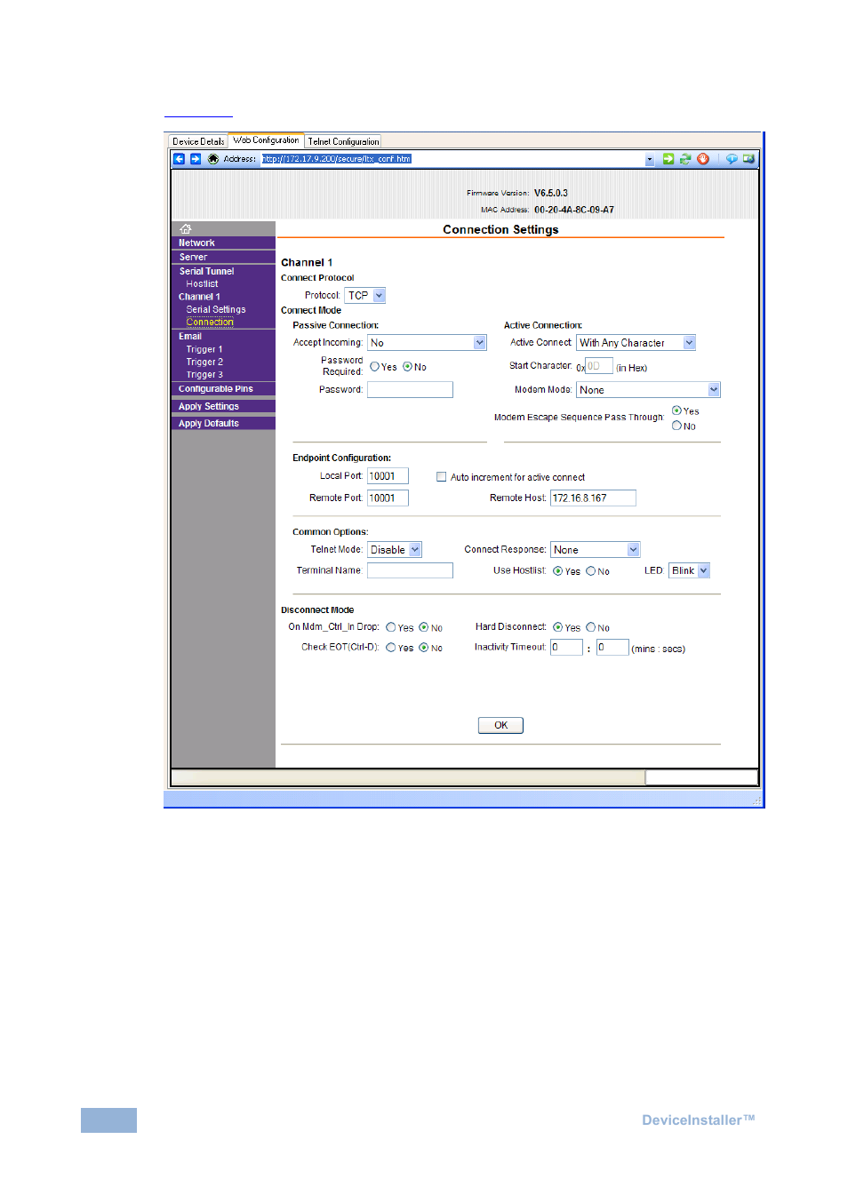Click the red Stop icon in the toolbar
Viewport: 848px width, 1203px height.
click(x=703, y=158)
